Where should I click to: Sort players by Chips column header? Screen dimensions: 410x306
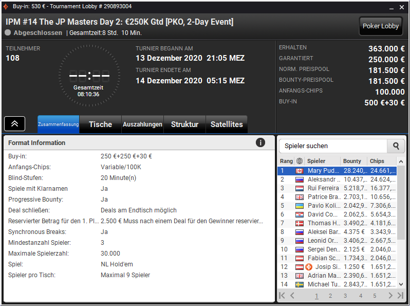tap(377, 161)
